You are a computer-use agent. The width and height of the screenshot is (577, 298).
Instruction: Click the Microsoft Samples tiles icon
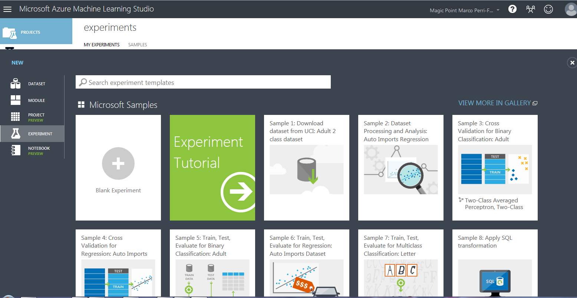pyautogui.click(x=81, y=105)
